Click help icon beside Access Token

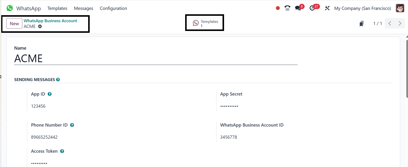(x=62, y=151)
